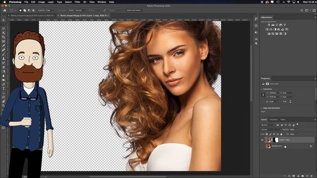Click the add layer mask icon
This screenshot has height=178, width=317.
(x=294, y=176)
